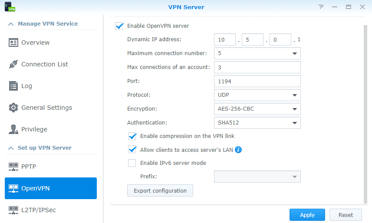The height and width of the screenshot is (223, 372).
Task: Click second IP octet field showing 5
Action: tap(253, 39)
